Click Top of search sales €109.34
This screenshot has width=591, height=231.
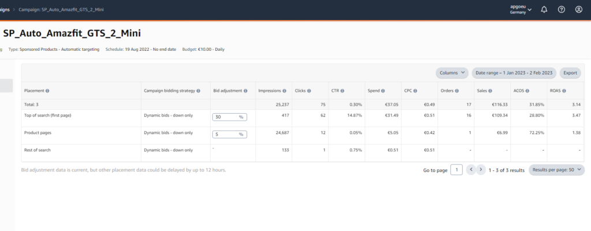click(501, 115)
